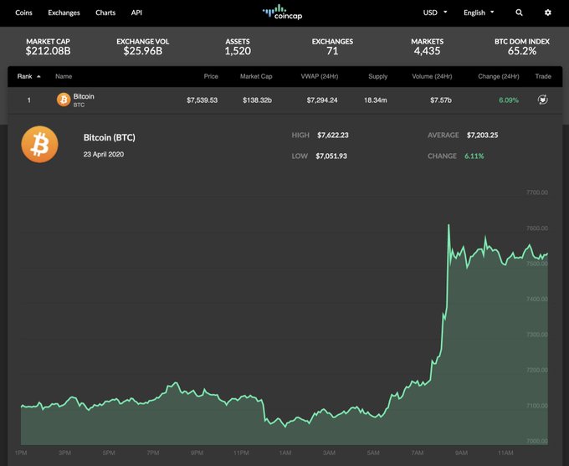The image size is (569, 466).
Task: Click the volume $7.57b value
Action: (x=441, y=100)
